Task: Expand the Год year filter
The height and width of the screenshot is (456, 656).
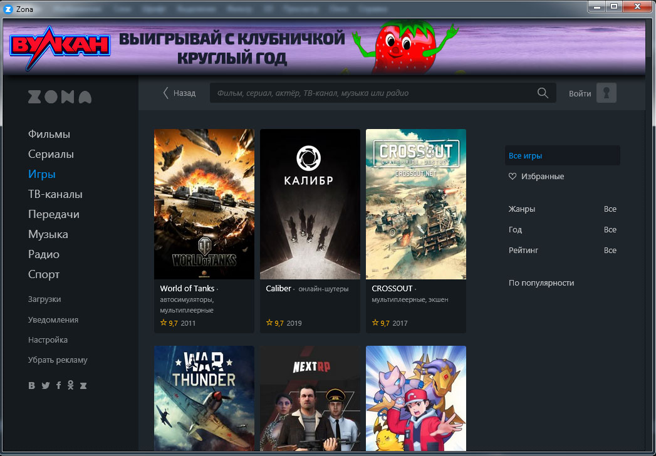Action: 562,230
